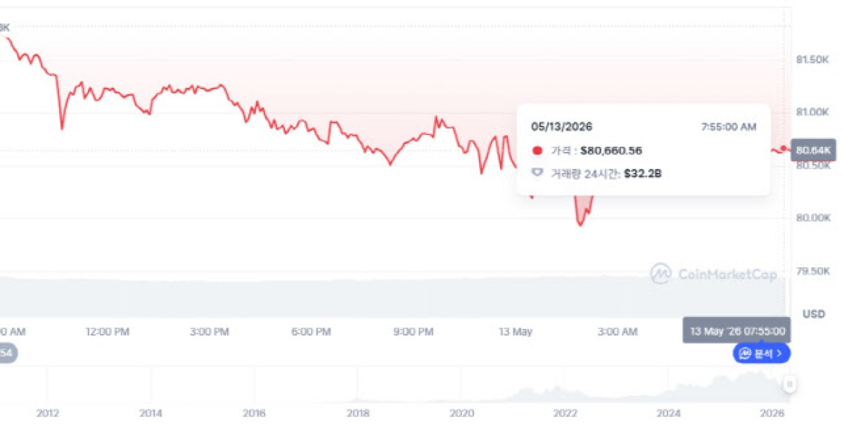Click the red current-price marker dot on chart
Viewport: 844px width, 443px height.
click(784, 148)
